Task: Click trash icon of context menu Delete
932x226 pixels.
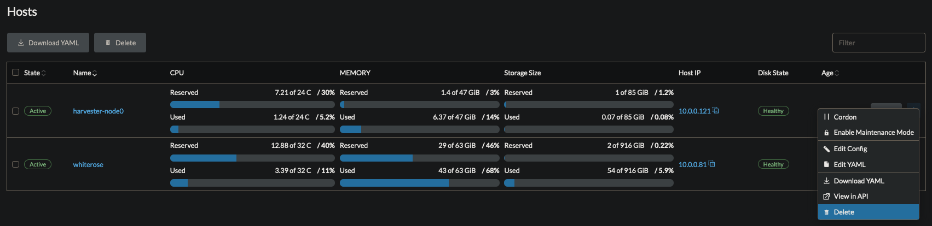Action: [826, 212]
